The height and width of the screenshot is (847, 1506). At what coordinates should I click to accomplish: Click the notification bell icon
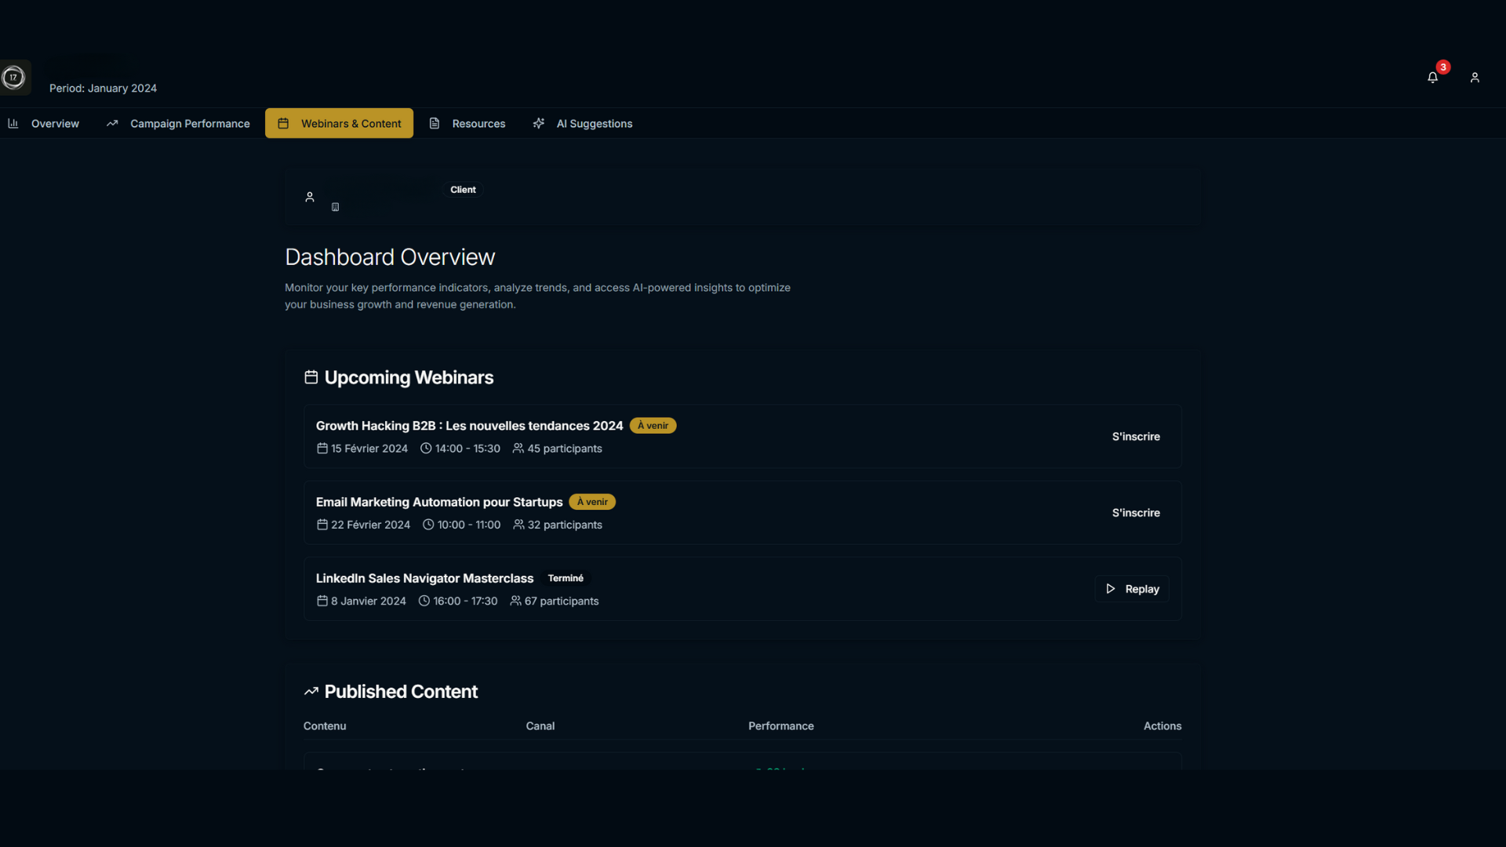pos(1432,78)
